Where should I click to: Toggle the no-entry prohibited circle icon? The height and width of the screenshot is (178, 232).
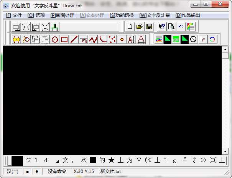[x=193, y=40]
